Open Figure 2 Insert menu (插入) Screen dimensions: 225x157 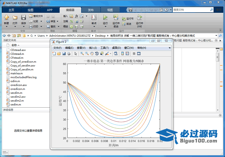tap(93, 48)
